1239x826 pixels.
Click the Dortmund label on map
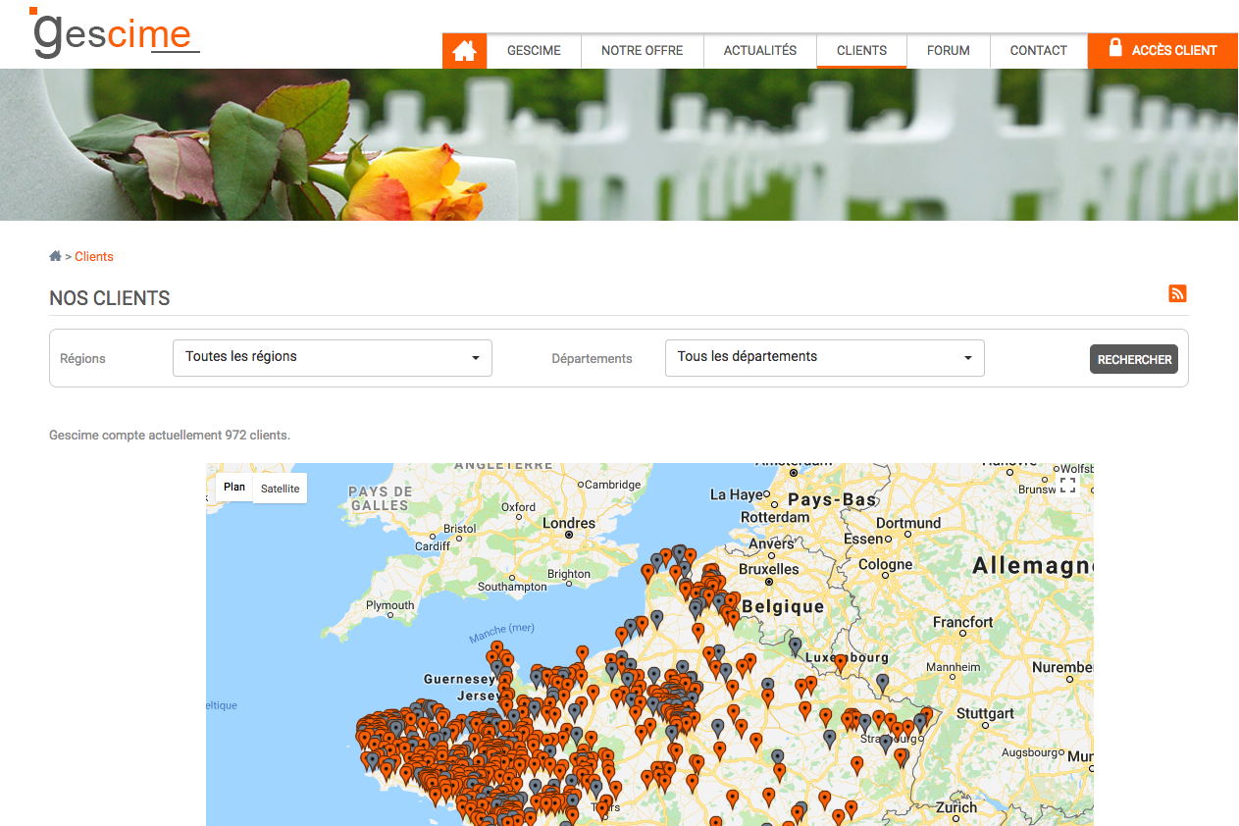pos(908,523)
